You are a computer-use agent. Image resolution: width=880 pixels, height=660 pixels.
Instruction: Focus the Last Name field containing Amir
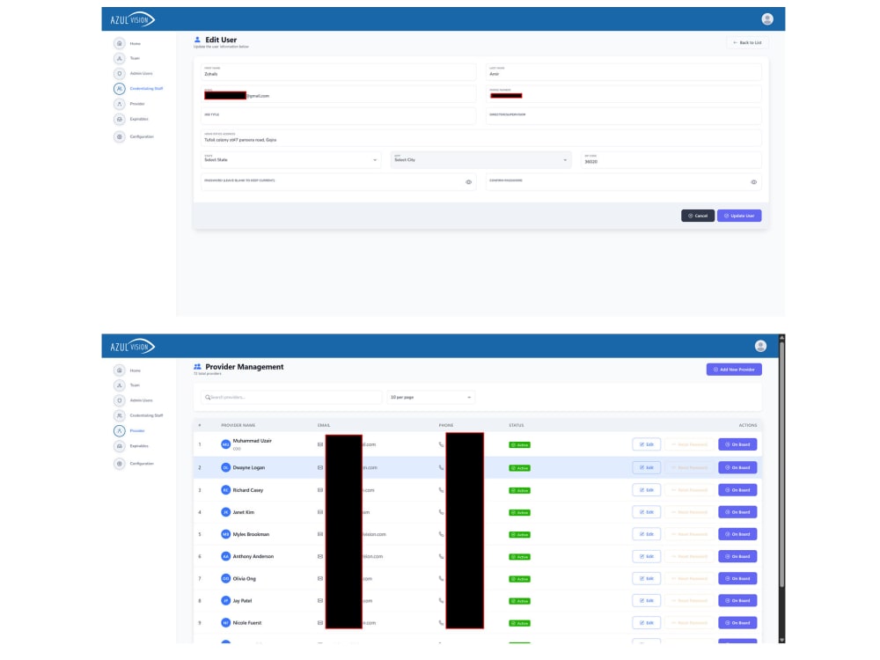(x=624, y=72)
